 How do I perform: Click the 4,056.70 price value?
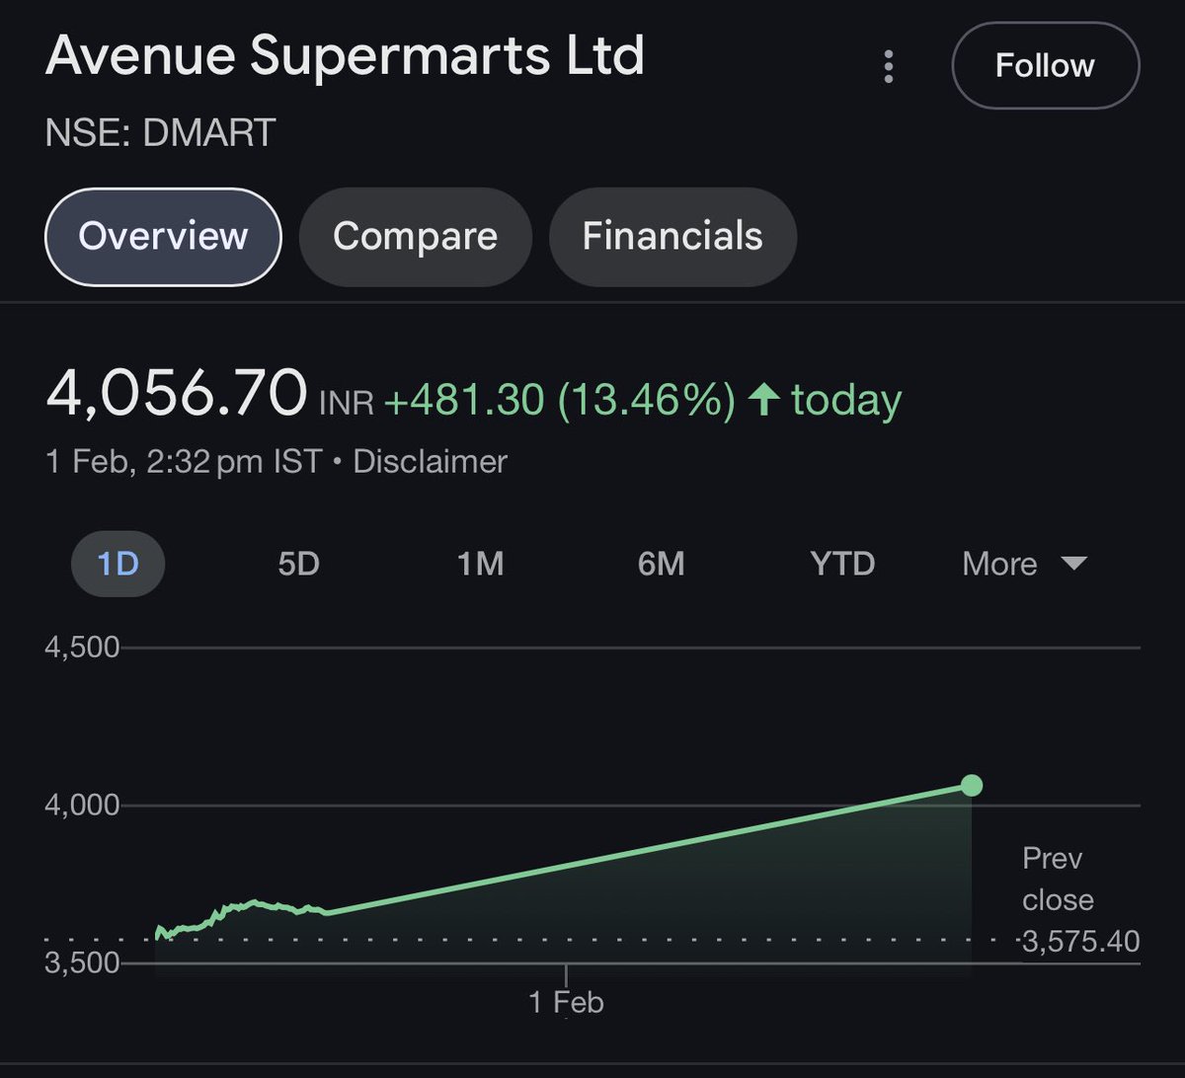[x=176, y=395]
